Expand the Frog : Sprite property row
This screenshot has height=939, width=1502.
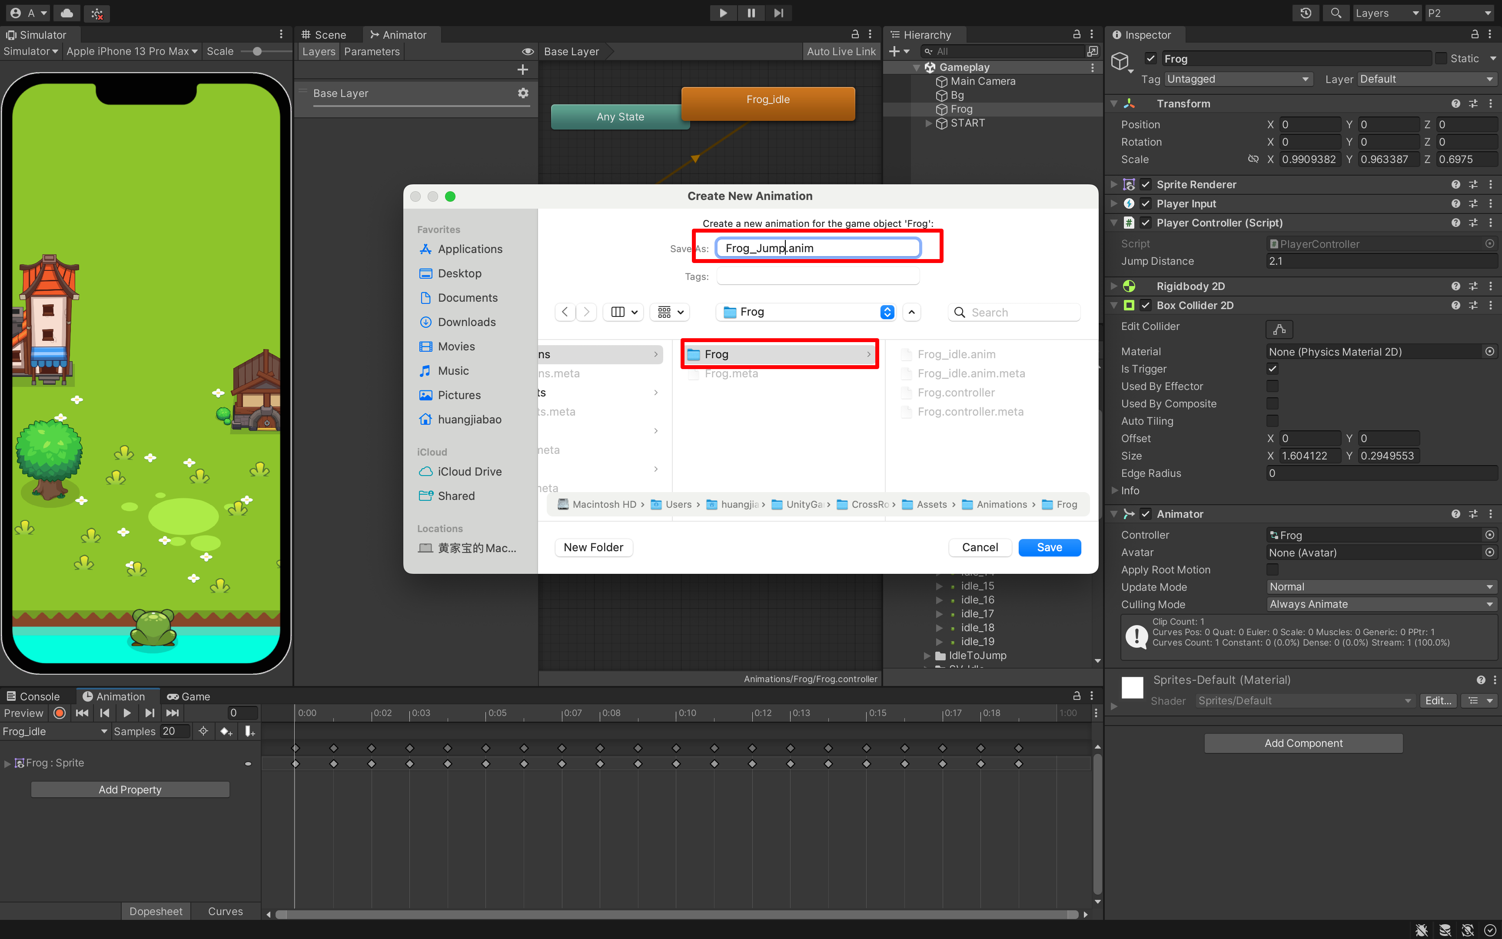pos(7,763)
